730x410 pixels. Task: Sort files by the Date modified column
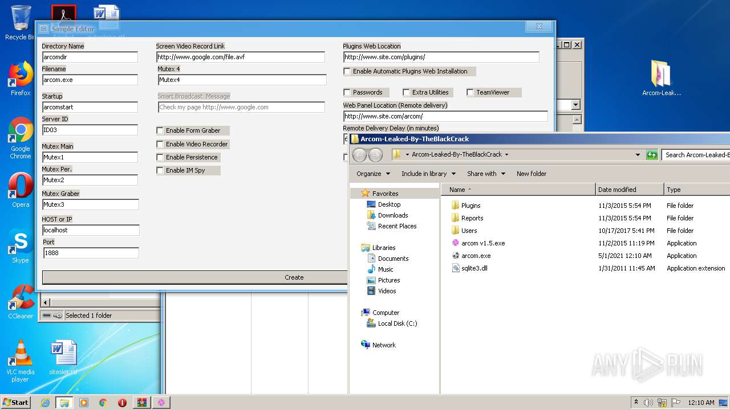coord(630,190)
